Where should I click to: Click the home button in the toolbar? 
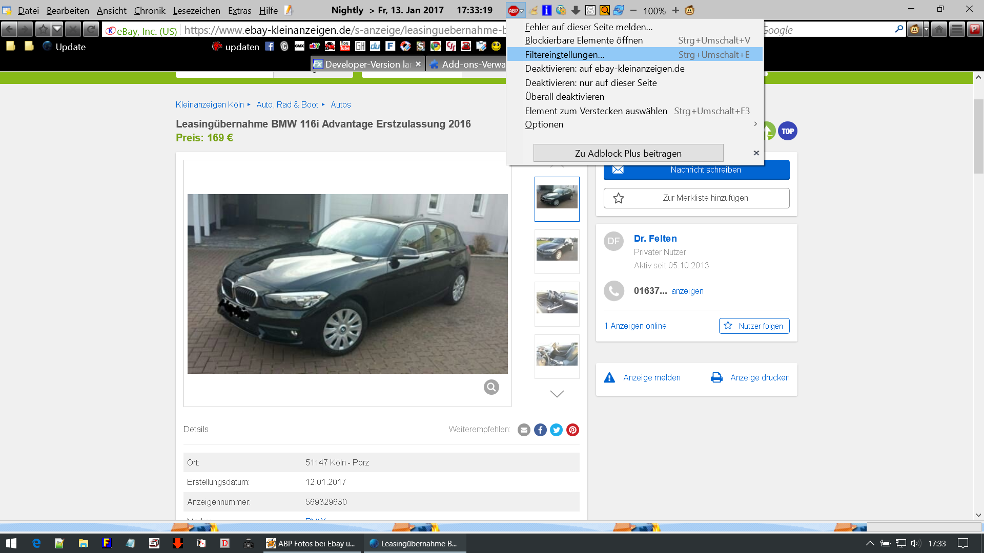coord(939,30)
